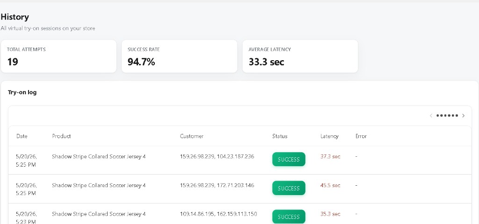
Task: Click the date cell in the 37.3 sec row
Action: point(26,161)
